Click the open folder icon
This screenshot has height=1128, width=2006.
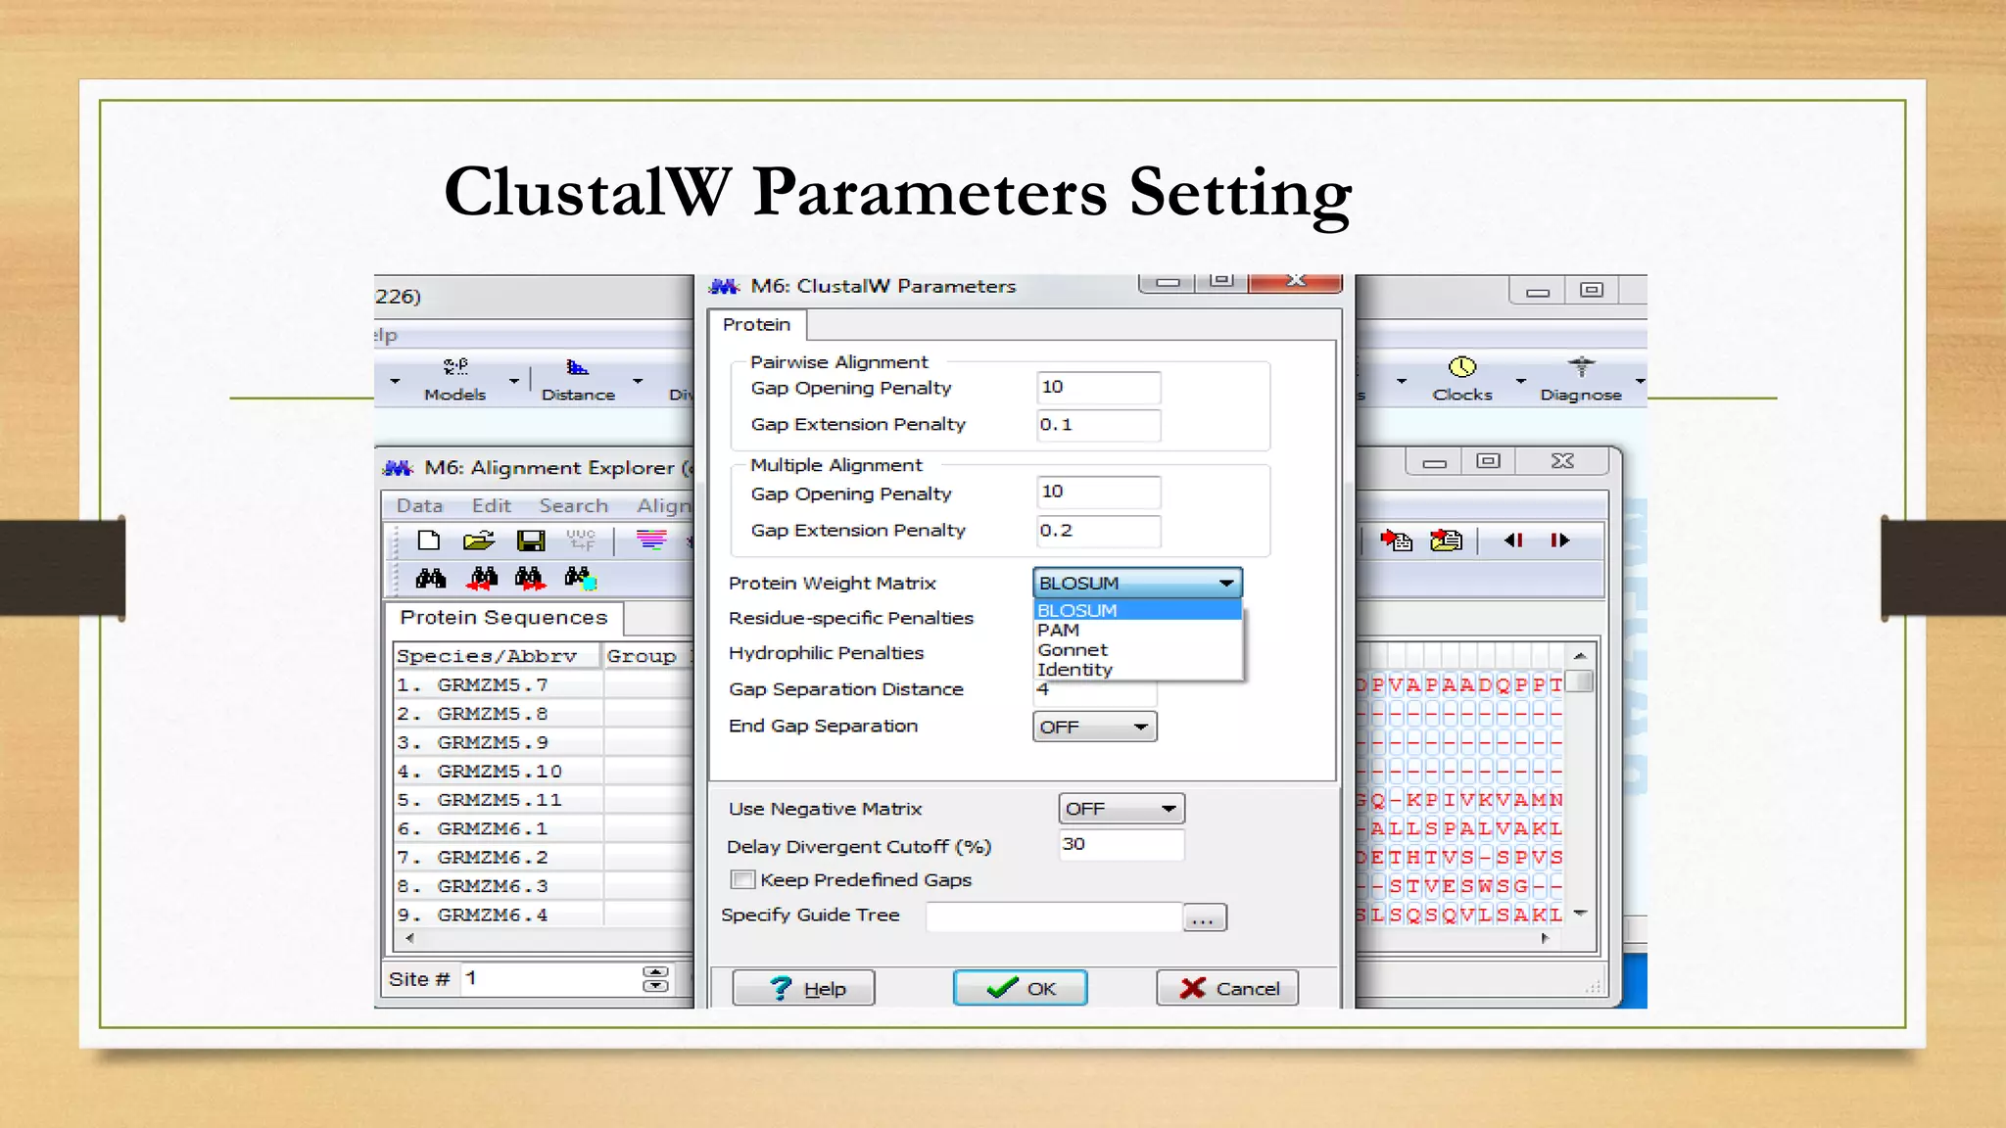[x=479, y=540]
